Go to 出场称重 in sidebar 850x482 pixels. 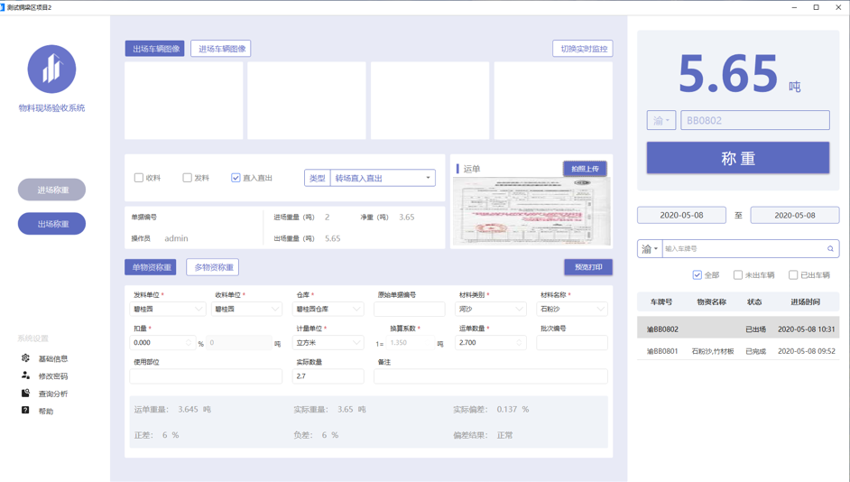(x=52, y=224)
